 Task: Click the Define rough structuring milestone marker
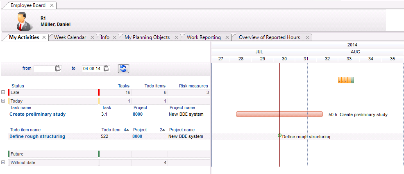[x=280, y=135]
